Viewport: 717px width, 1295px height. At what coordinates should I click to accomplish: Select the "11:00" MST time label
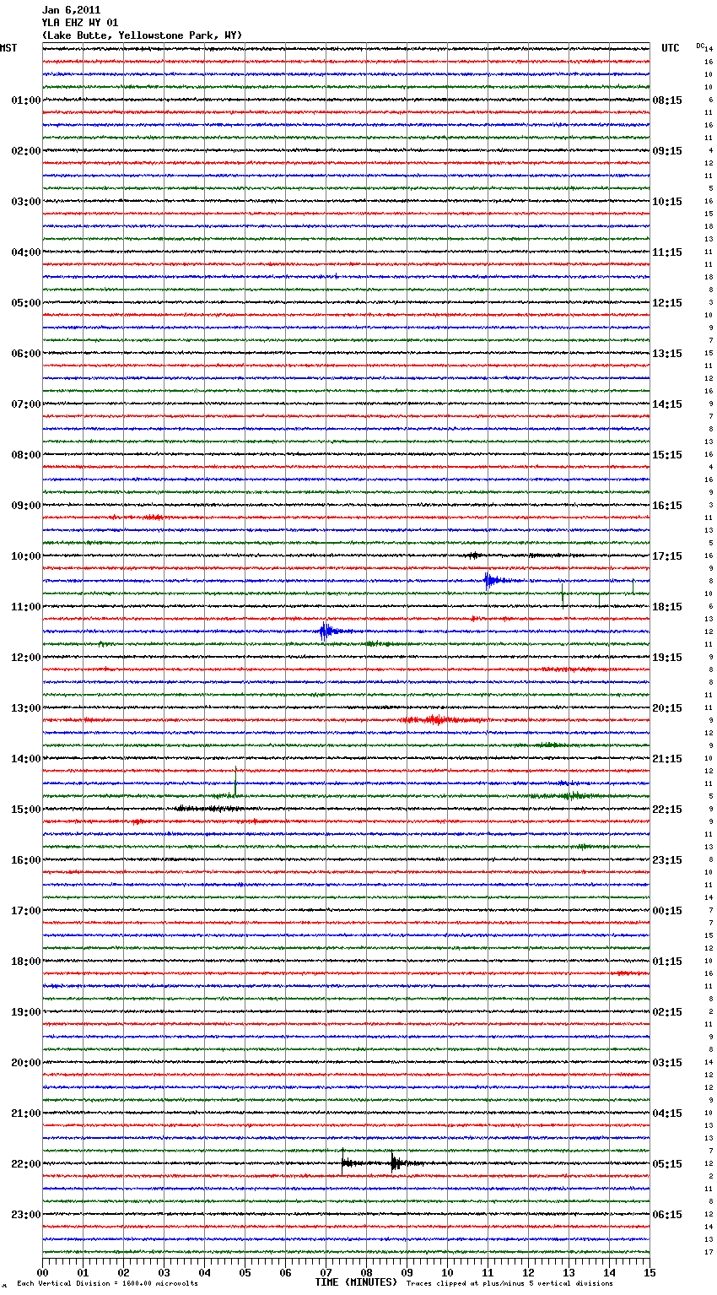pyautogui.click(x=26, y=607)
